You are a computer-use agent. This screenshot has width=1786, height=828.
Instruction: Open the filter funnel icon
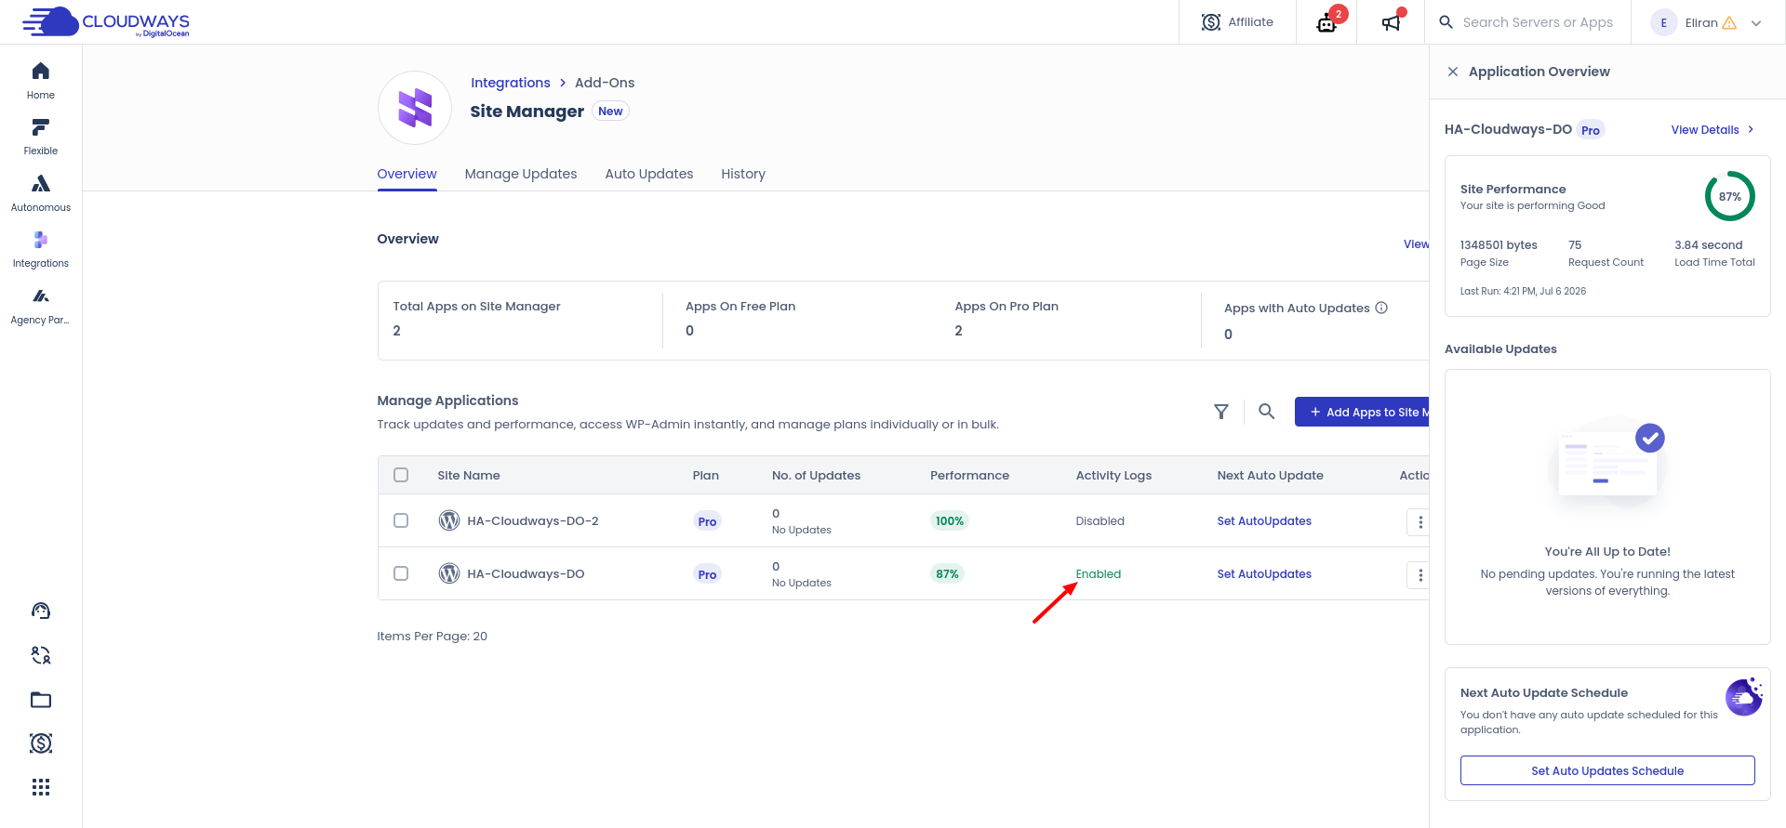pyautogui.click(x=1221, y=412)
